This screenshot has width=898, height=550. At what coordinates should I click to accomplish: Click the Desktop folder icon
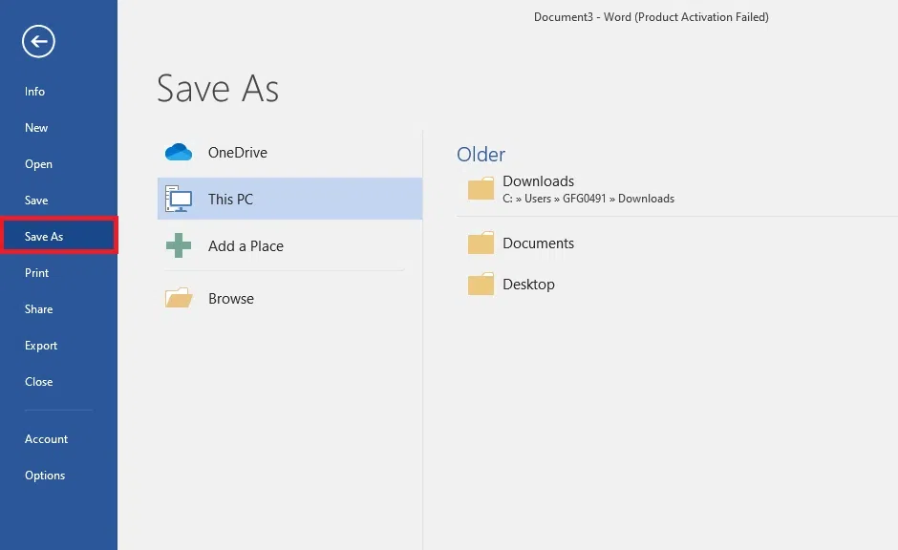481,284
